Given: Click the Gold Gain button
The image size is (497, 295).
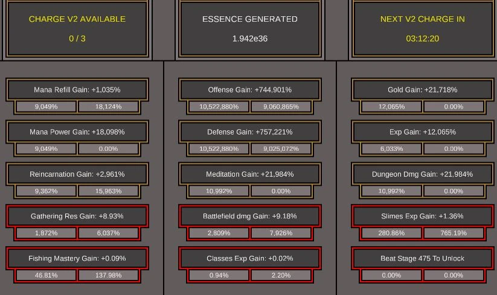Looking at the screenshot, I should click(x=422, y=90).
